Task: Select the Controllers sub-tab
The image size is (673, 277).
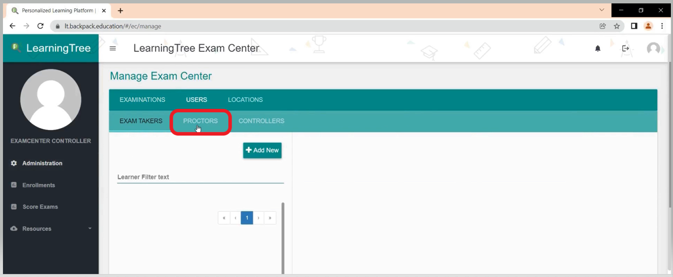Action: (x=261, y=121)
